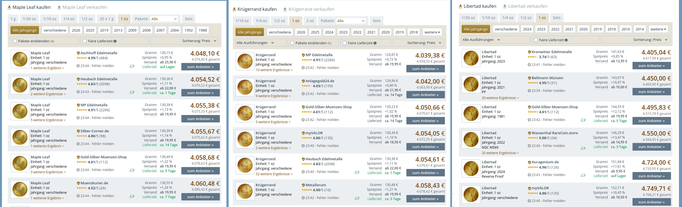
Task: Click the green delivery icon in the Aschhoff Edelmetalle row
Action: 132,66
